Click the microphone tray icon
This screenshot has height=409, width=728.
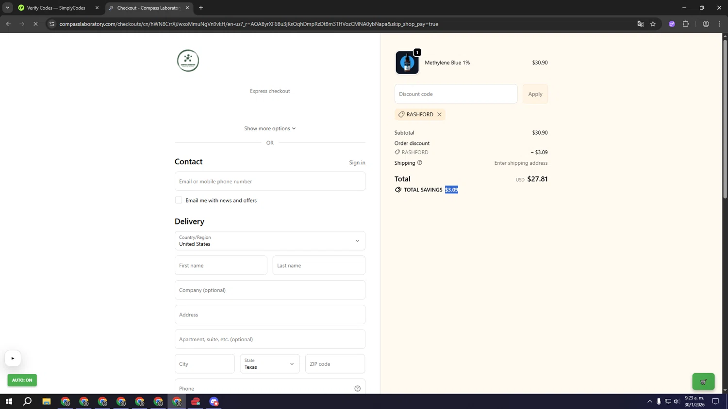pos(659,401)
